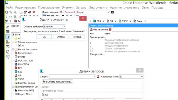
Task: Click the SBS green document icon in quick bar
Action: pyautogui.click(x=95, y=21)
